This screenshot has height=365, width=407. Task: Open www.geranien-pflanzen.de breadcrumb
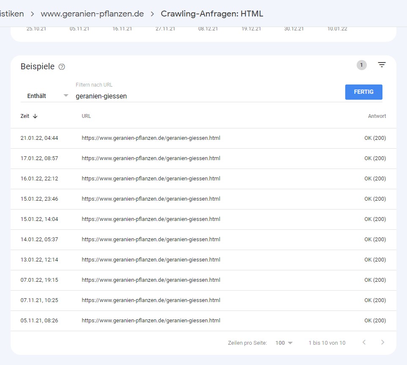[x=92, y=14]
